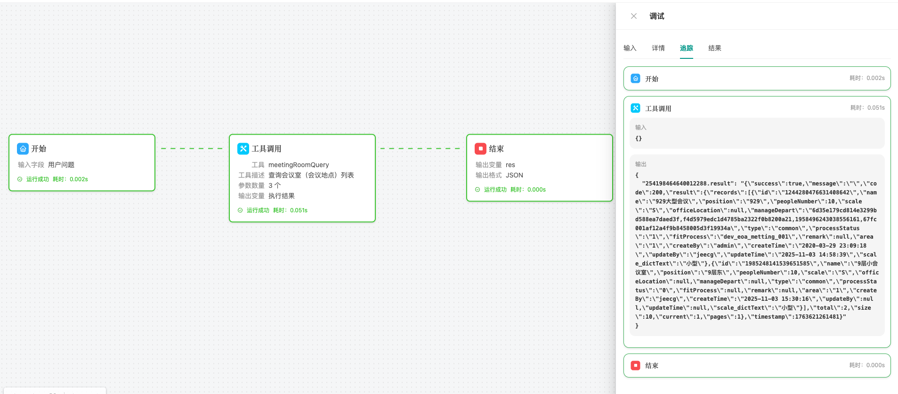Select the 工具调用 node title on canvas
898x394 pixels.
coord(267,149)
